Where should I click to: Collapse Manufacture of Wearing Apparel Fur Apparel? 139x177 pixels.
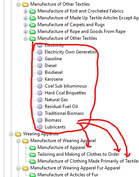point(19,168)
